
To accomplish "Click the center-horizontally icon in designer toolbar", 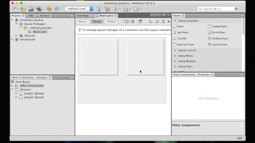I will tap(163, 21).
